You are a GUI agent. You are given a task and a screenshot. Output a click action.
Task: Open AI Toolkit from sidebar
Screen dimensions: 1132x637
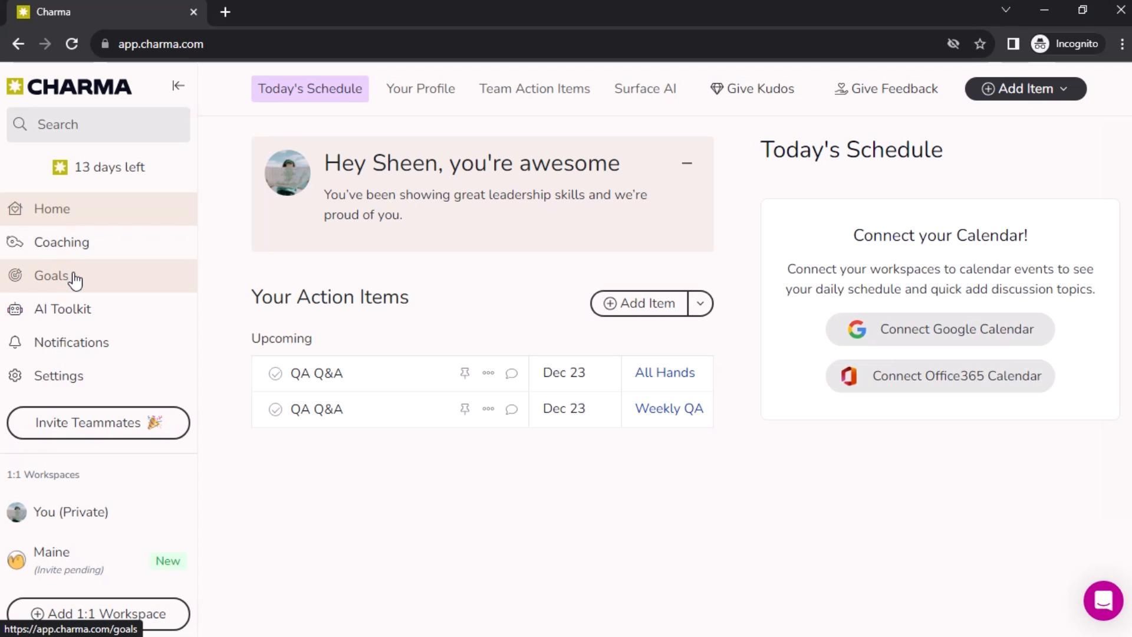click(62, 309)
